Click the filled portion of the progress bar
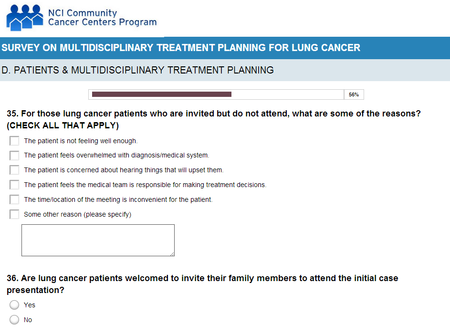 point(161,94)
